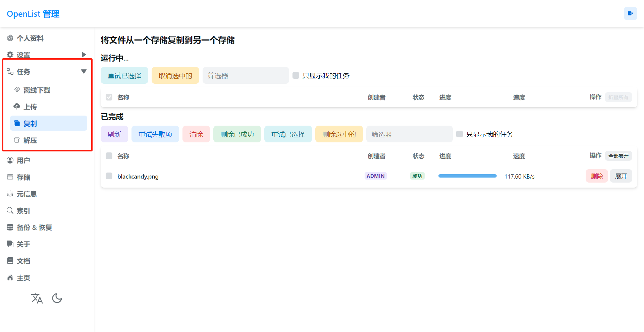The image size is (644, 332).
Task: Click 清除 button
Action: click(196, 134)
